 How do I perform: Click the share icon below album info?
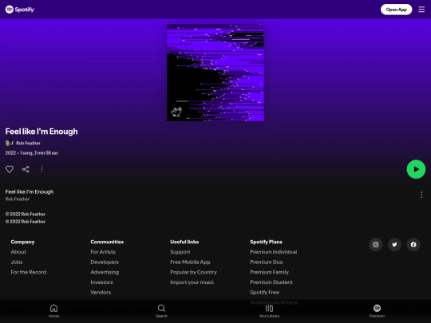(26, 169)
